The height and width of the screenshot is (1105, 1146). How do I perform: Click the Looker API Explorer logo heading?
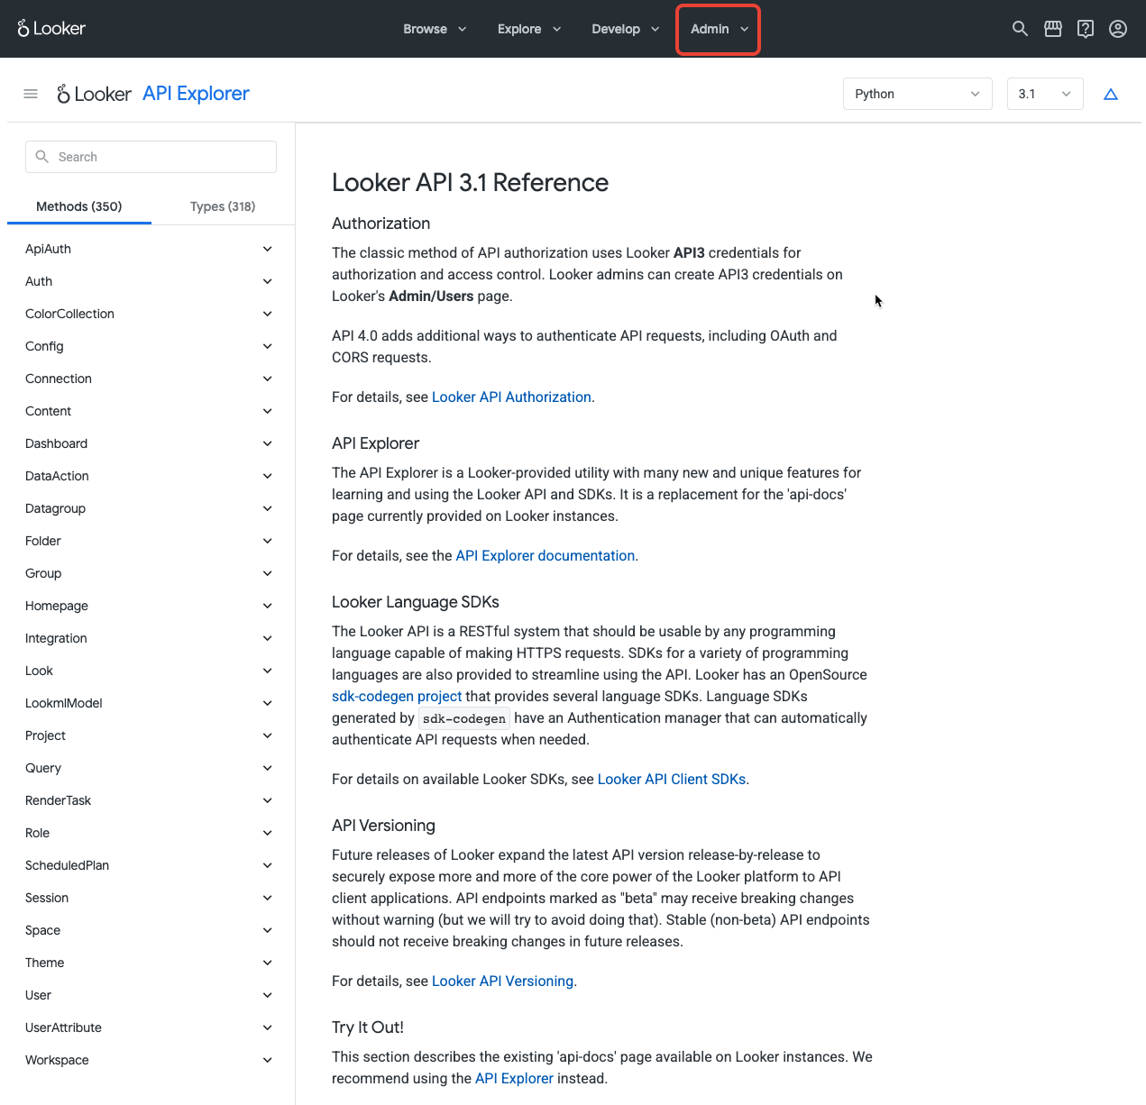pos(153,94)
